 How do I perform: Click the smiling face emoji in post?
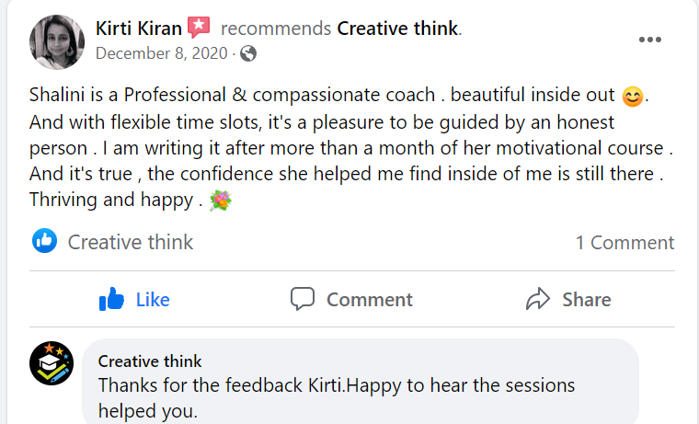tap(631, 95)
